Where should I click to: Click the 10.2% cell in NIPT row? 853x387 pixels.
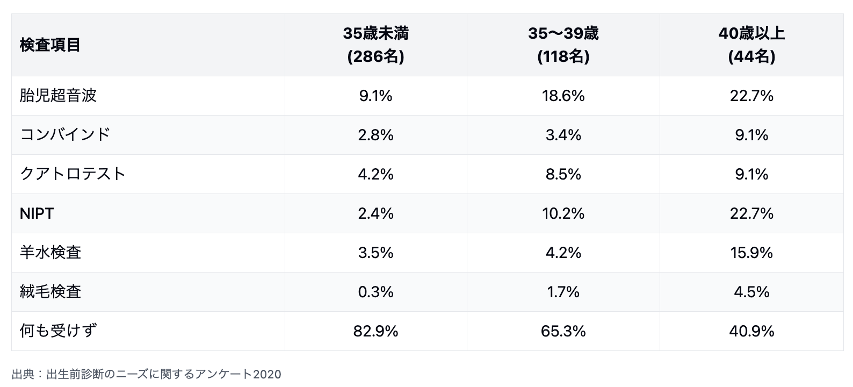(563, 213)
